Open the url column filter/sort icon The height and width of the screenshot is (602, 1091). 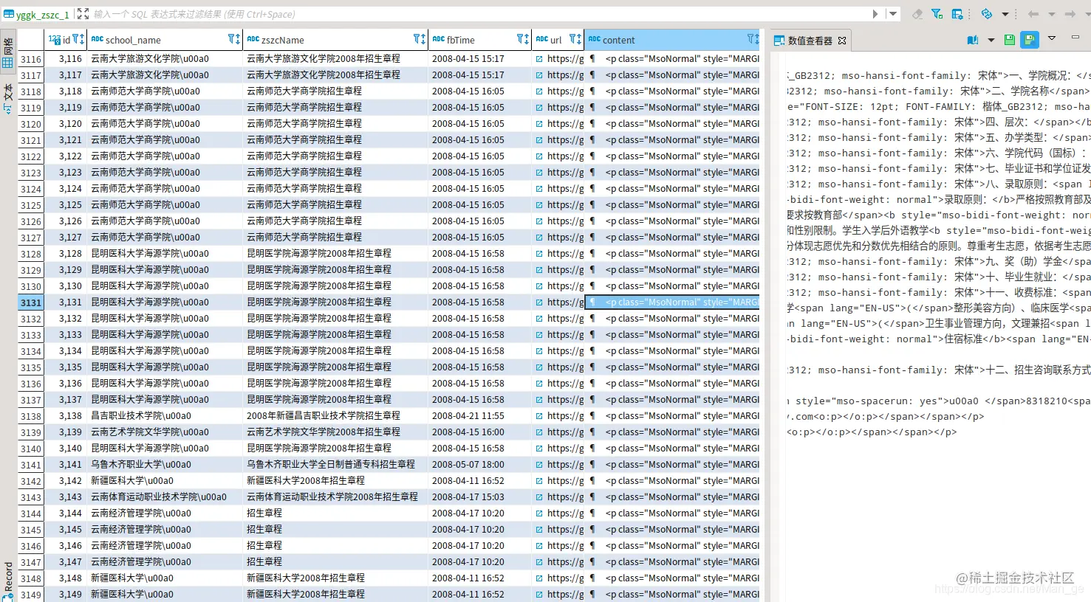click(575, 40)
